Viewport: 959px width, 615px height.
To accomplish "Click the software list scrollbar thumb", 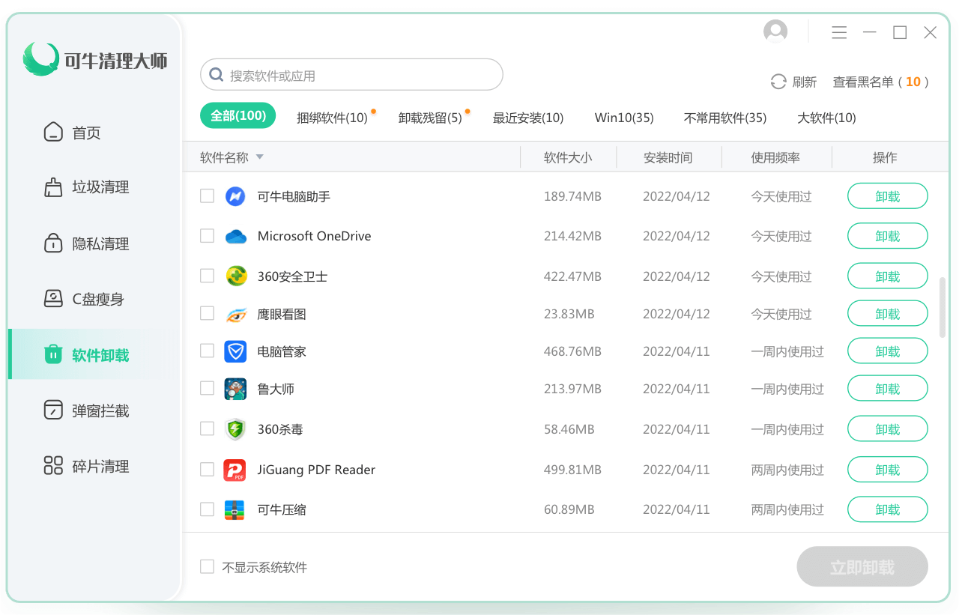I will (943, 307).
